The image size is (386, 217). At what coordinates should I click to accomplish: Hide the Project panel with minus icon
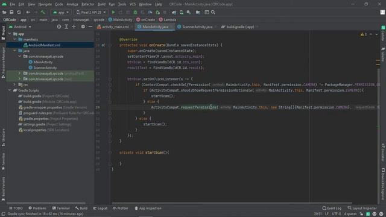[x=90, y=27]
